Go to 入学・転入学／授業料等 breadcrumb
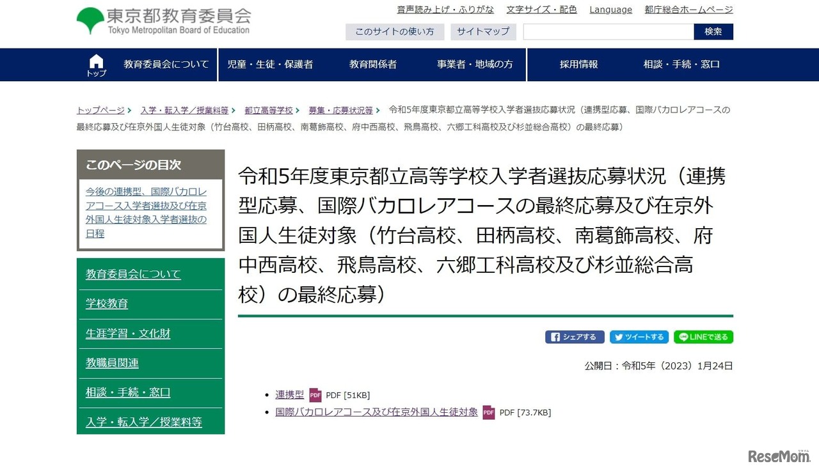This screenshot has width=819, height=471. point(184,111)
